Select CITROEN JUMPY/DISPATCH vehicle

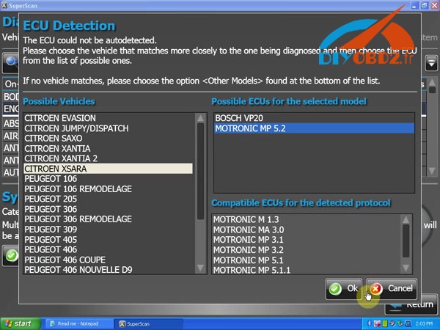108,128
